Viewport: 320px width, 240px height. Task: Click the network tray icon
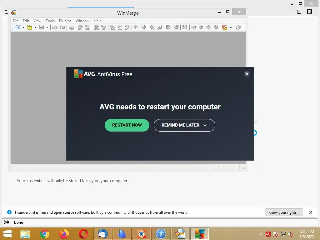283,234
